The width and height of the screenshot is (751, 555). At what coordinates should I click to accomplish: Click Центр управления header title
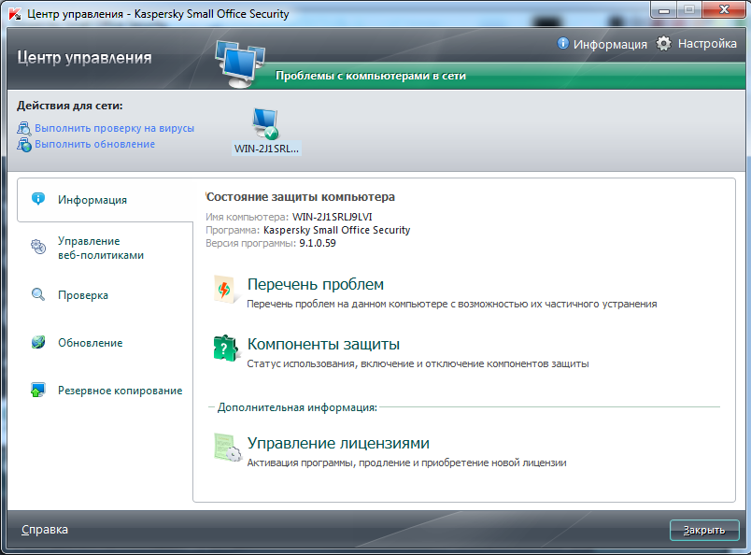click(84, 58)
